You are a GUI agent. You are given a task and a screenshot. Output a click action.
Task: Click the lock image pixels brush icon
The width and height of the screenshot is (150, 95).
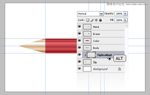(92, 20)
